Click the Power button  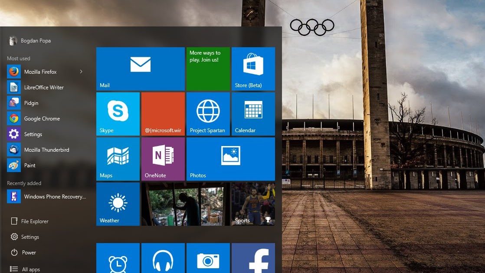pos(23,252)
